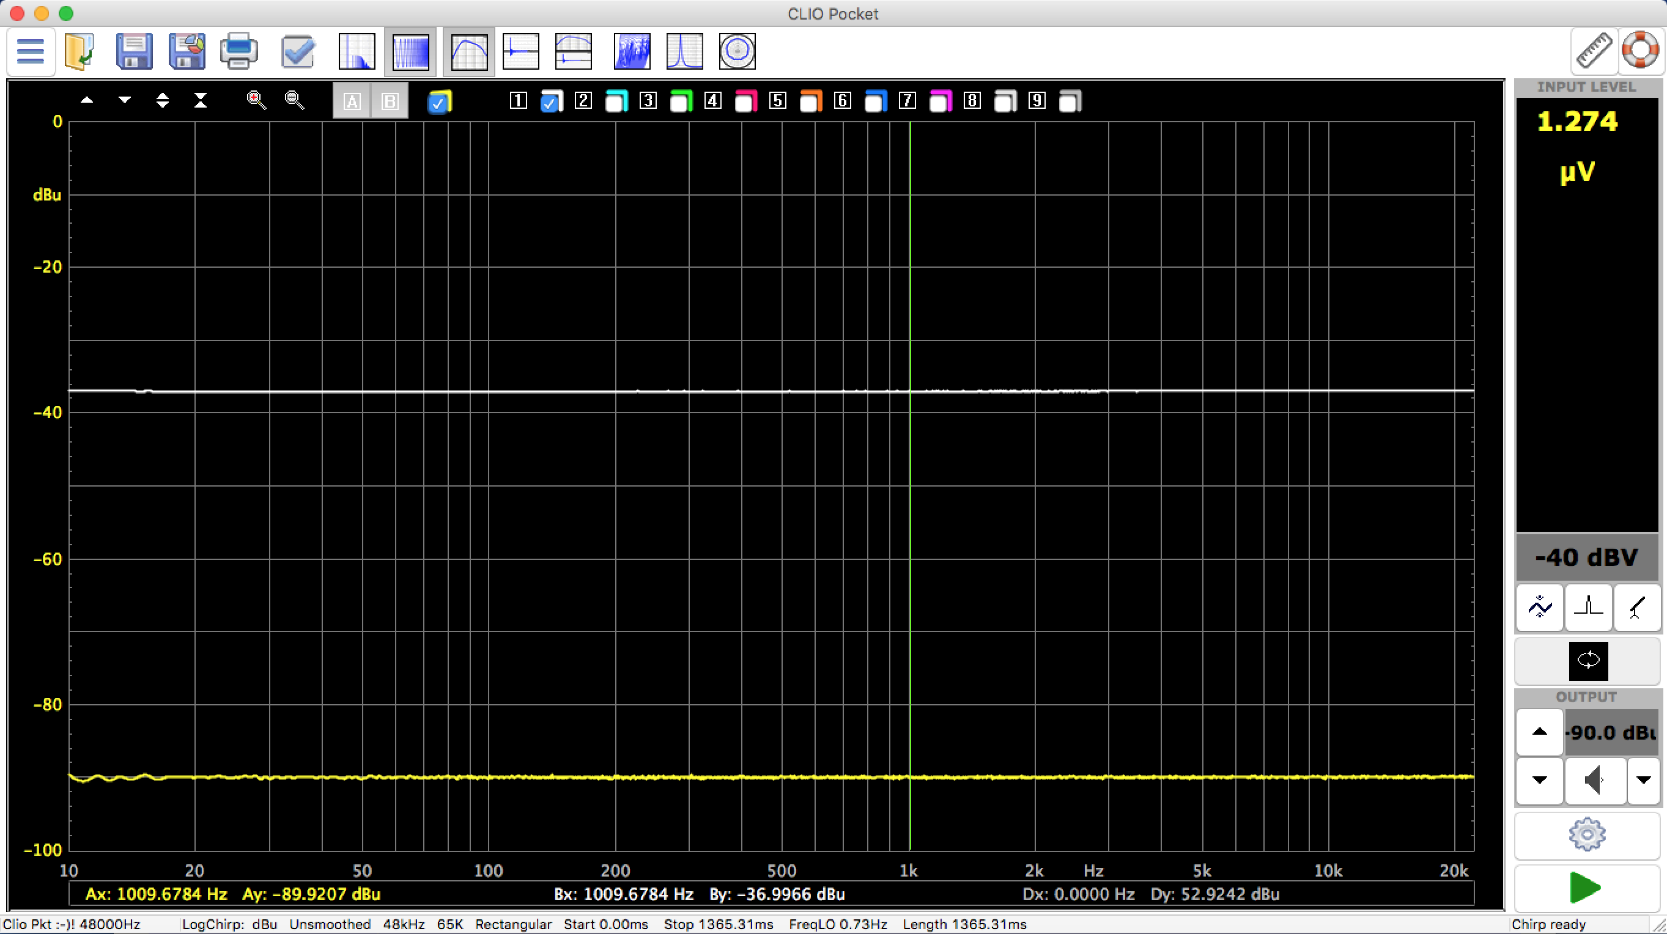Enable the pink overlay 4 checkbox

[x=745, y=101]
